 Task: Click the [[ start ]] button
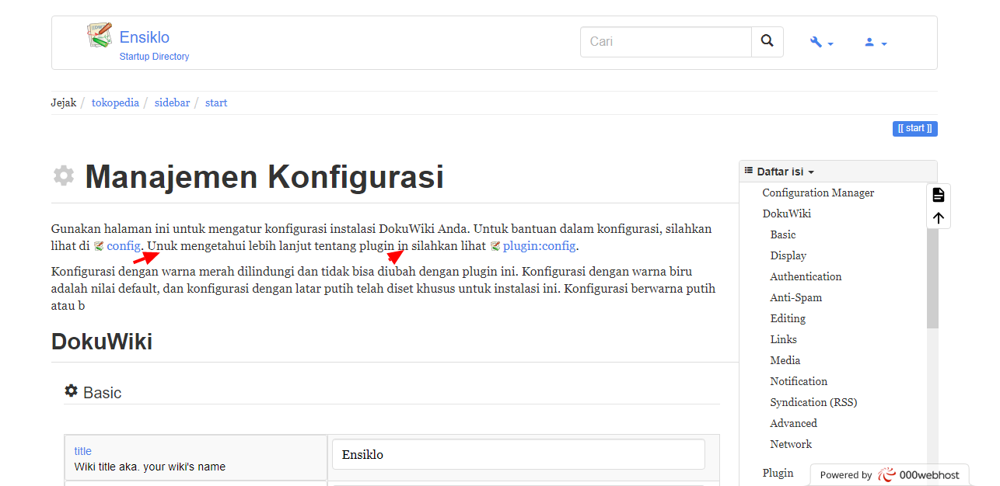(x=914, y=128)
